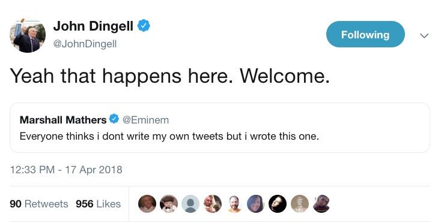This screenshot has width=444, height=223.
Task: Click John Dingell's blue verified badge
Action: pos(144,26)
